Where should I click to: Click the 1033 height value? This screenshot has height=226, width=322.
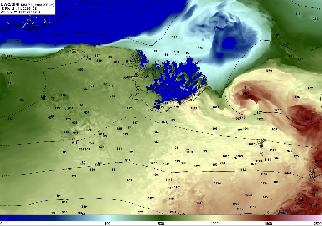pos(190,152)
